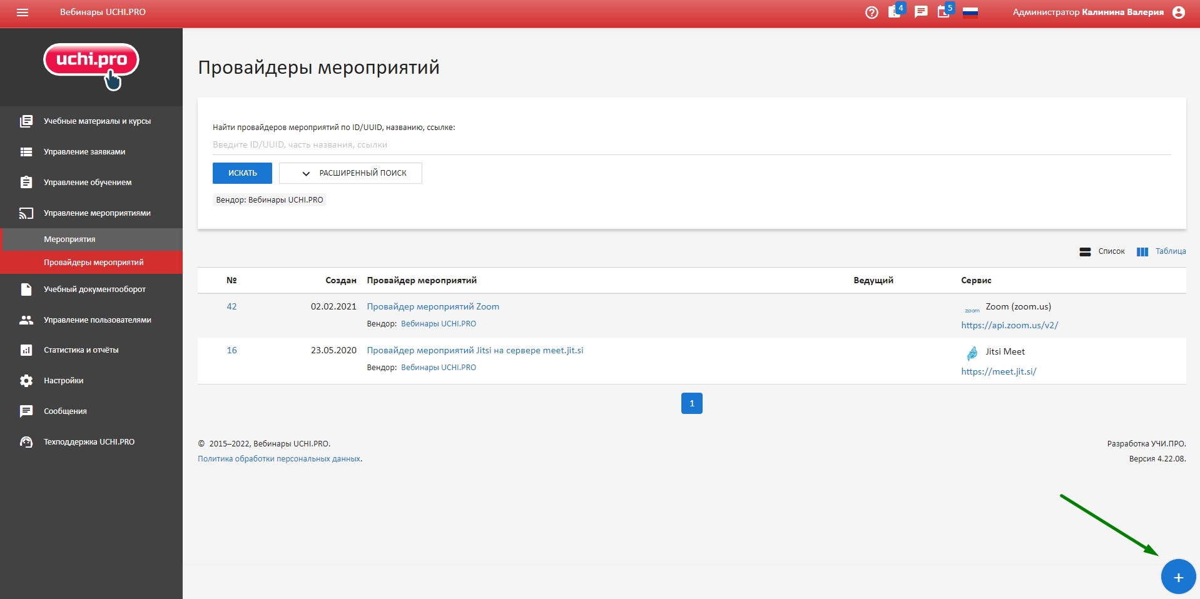Open vendor Вебинары UCHI.PRO link in Zoom row

point(439,324)
